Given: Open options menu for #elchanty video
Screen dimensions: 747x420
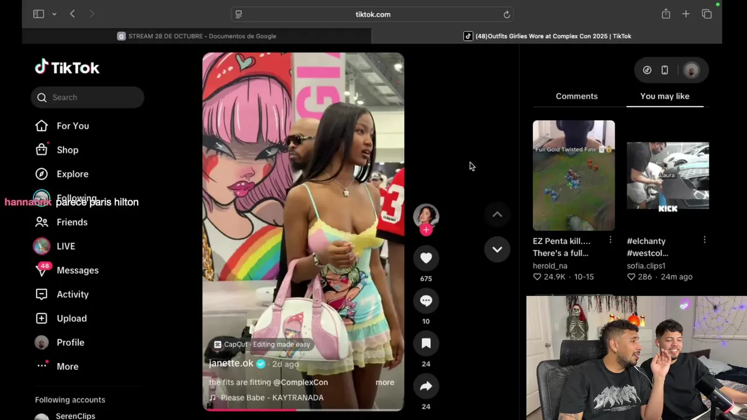Looking at the screenshot, I should [x=704, y=240].
